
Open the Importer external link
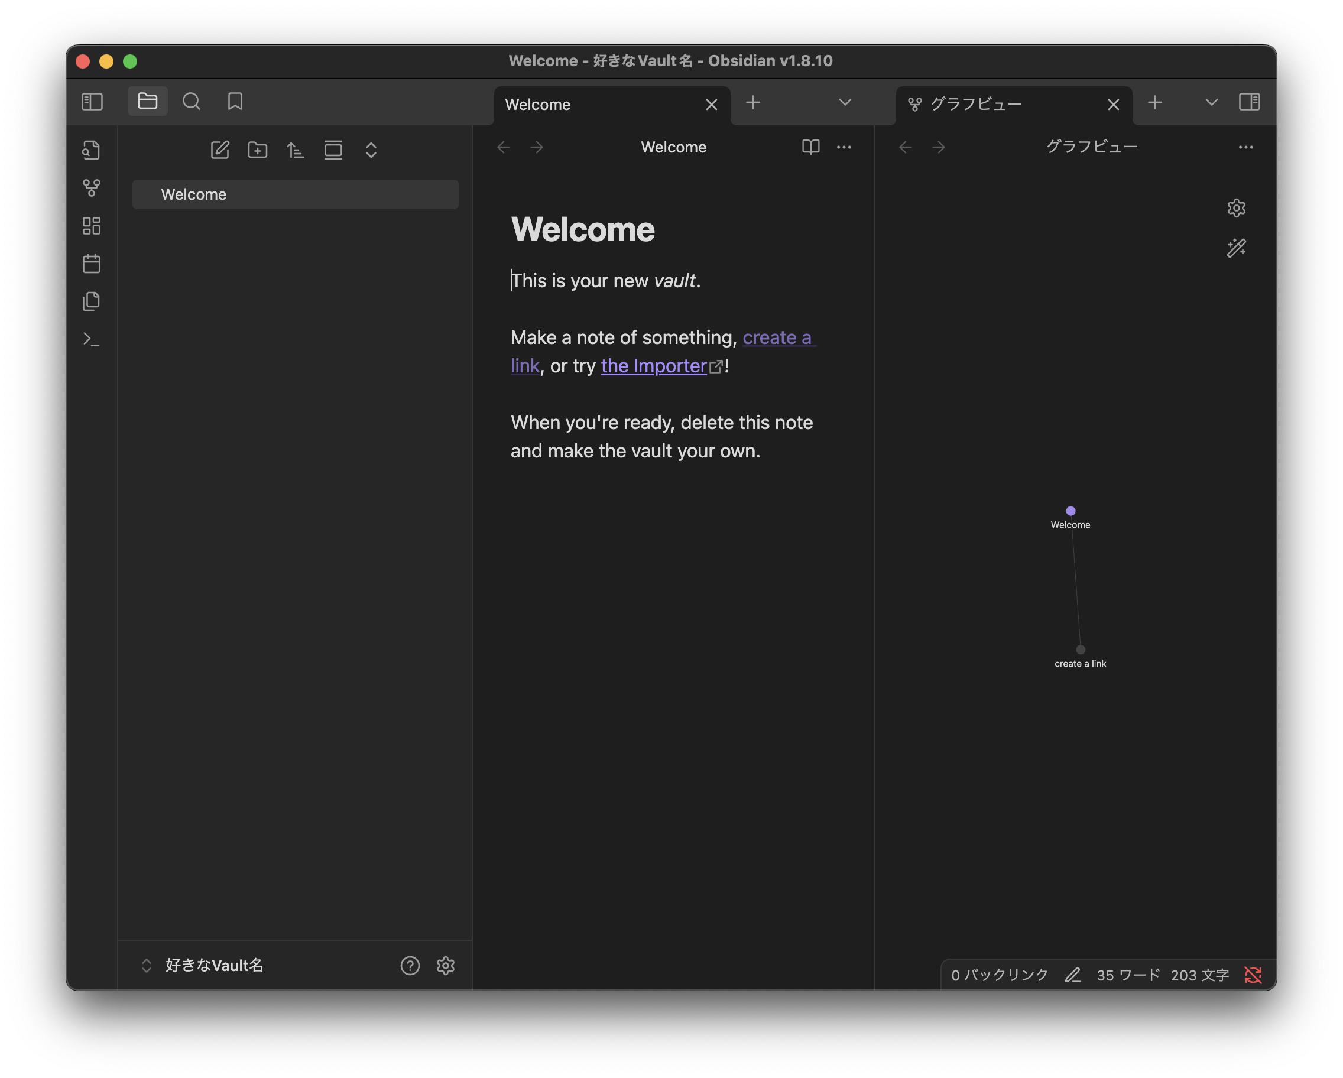click(653, 366)
